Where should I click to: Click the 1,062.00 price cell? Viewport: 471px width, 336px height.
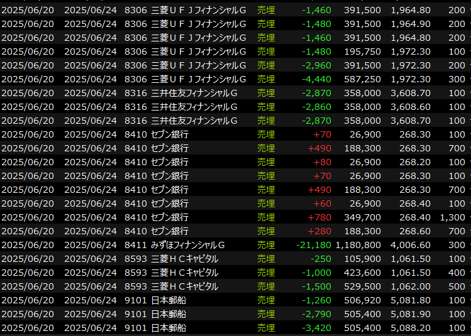411,286
